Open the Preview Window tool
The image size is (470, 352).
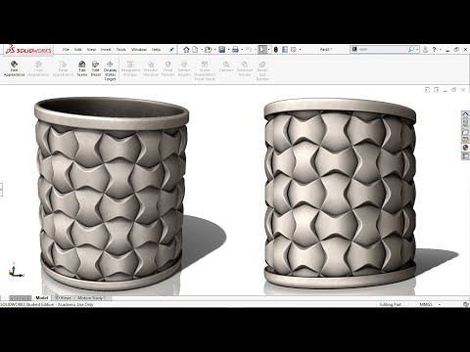151,68
